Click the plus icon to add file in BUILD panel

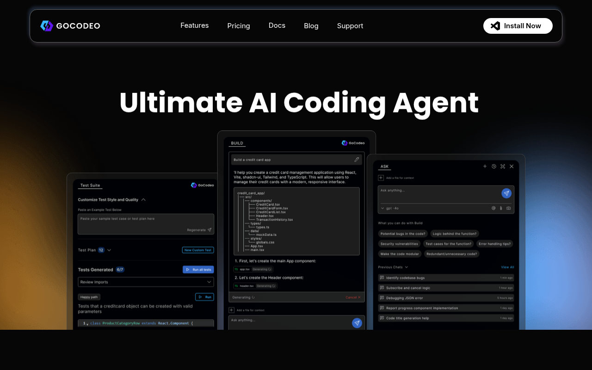point(232,310)
